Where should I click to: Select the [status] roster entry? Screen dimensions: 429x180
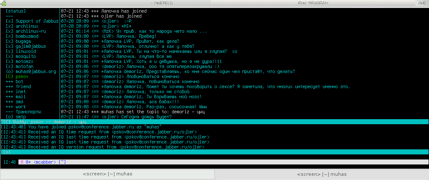coord(16,11)
